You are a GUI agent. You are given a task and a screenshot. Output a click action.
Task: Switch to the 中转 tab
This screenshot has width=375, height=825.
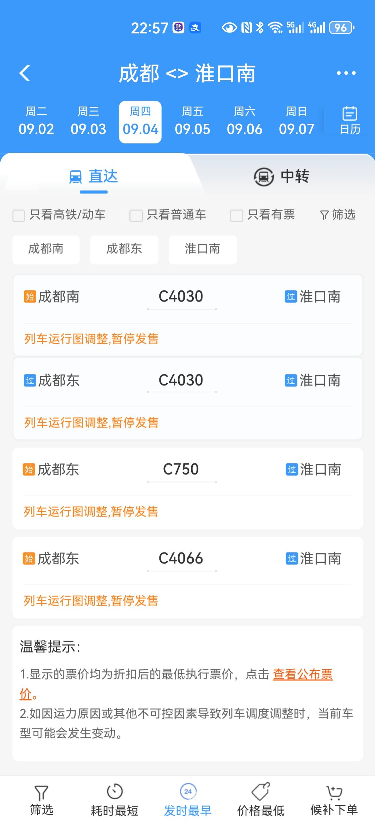pos(281,177)
